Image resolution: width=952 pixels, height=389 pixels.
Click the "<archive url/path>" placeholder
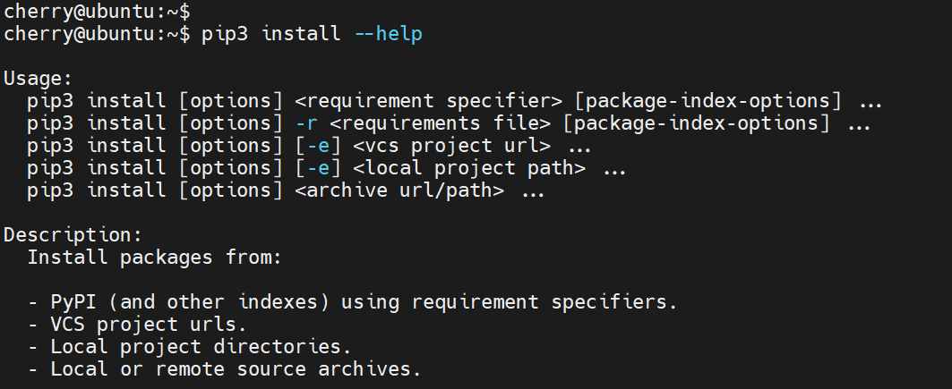[399, 190]
